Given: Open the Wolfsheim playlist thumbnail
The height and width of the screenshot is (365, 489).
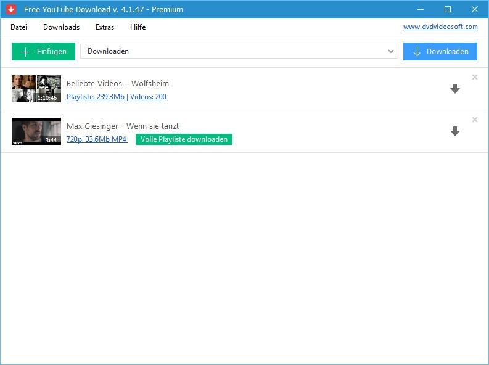Looking at the screenshot, I should click(x=36, y=89).
